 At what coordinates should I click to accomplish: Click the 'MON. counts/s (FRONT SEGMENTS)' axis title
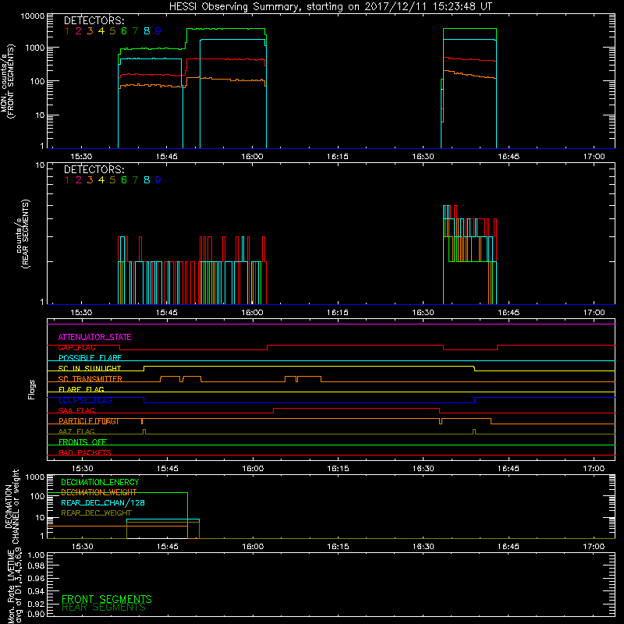(8, 82)
